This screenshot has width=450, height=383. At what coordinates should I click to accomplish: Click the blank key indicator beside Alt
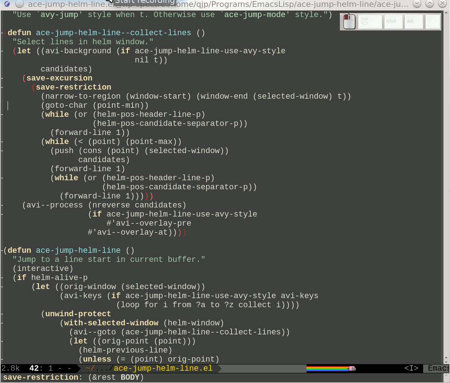(x=433, y=22)
